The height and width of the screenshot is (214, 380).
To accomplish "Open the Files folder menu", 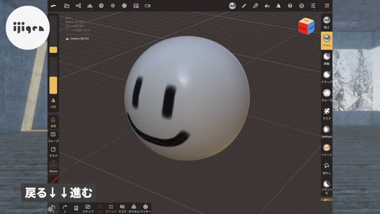I will pyautogui.click(x=66, y=6).
